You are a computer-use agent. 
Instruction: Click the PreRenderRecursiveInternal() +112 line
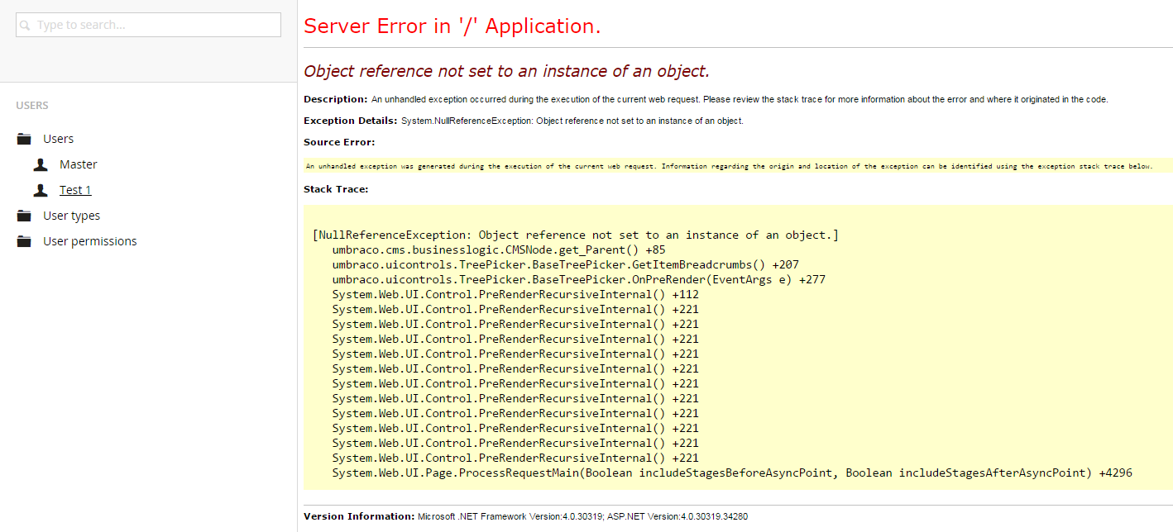tap(515, 294)
